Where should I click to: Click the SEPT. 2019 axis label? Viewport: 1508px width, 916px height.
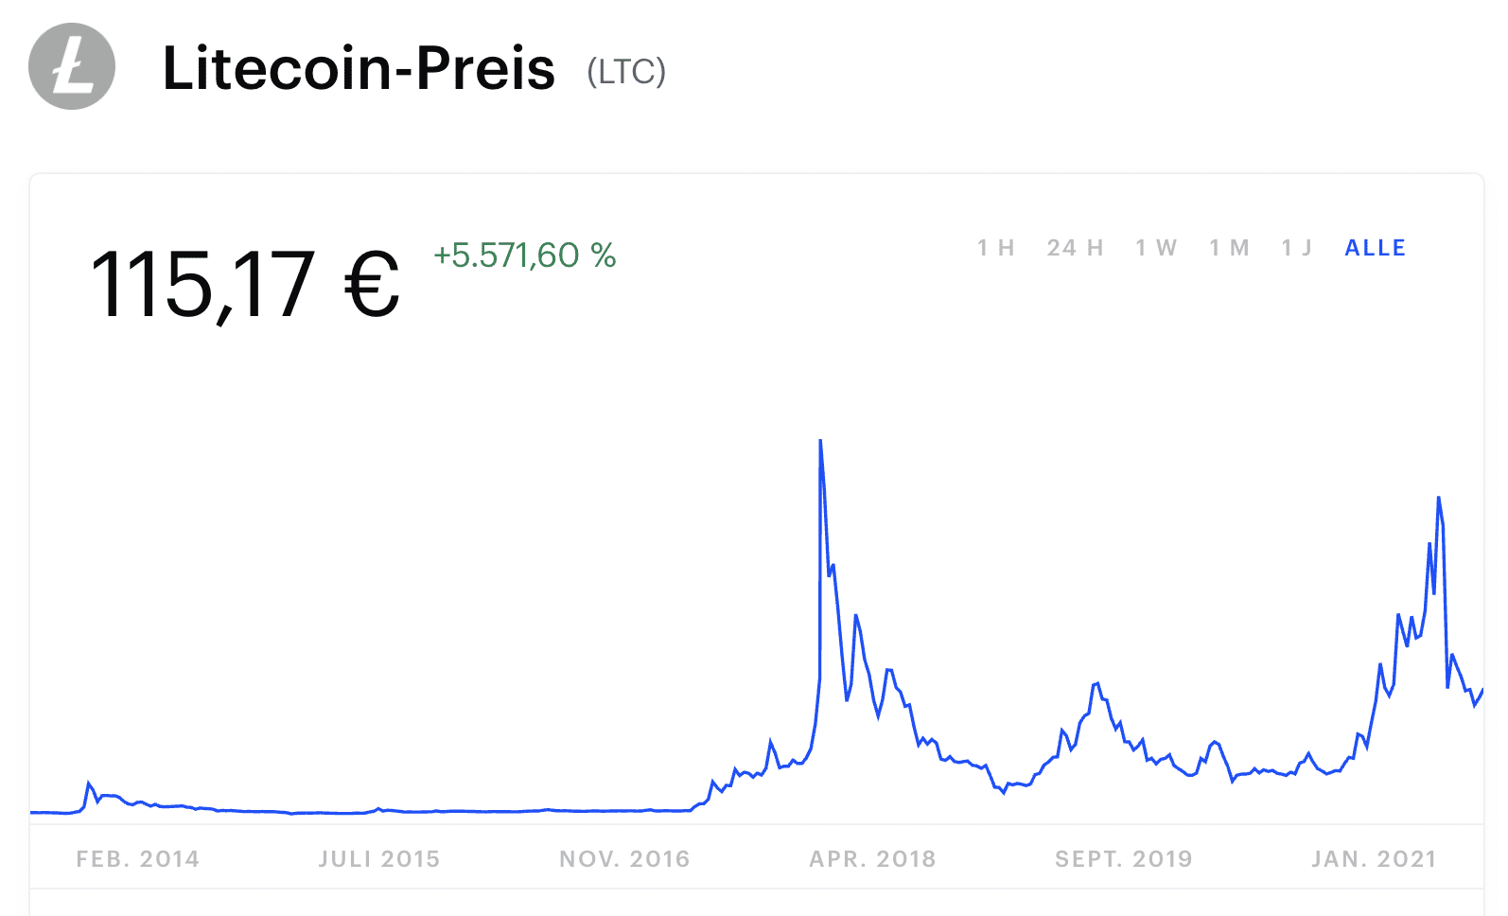pyautogui.click(x=1124, y=859)
